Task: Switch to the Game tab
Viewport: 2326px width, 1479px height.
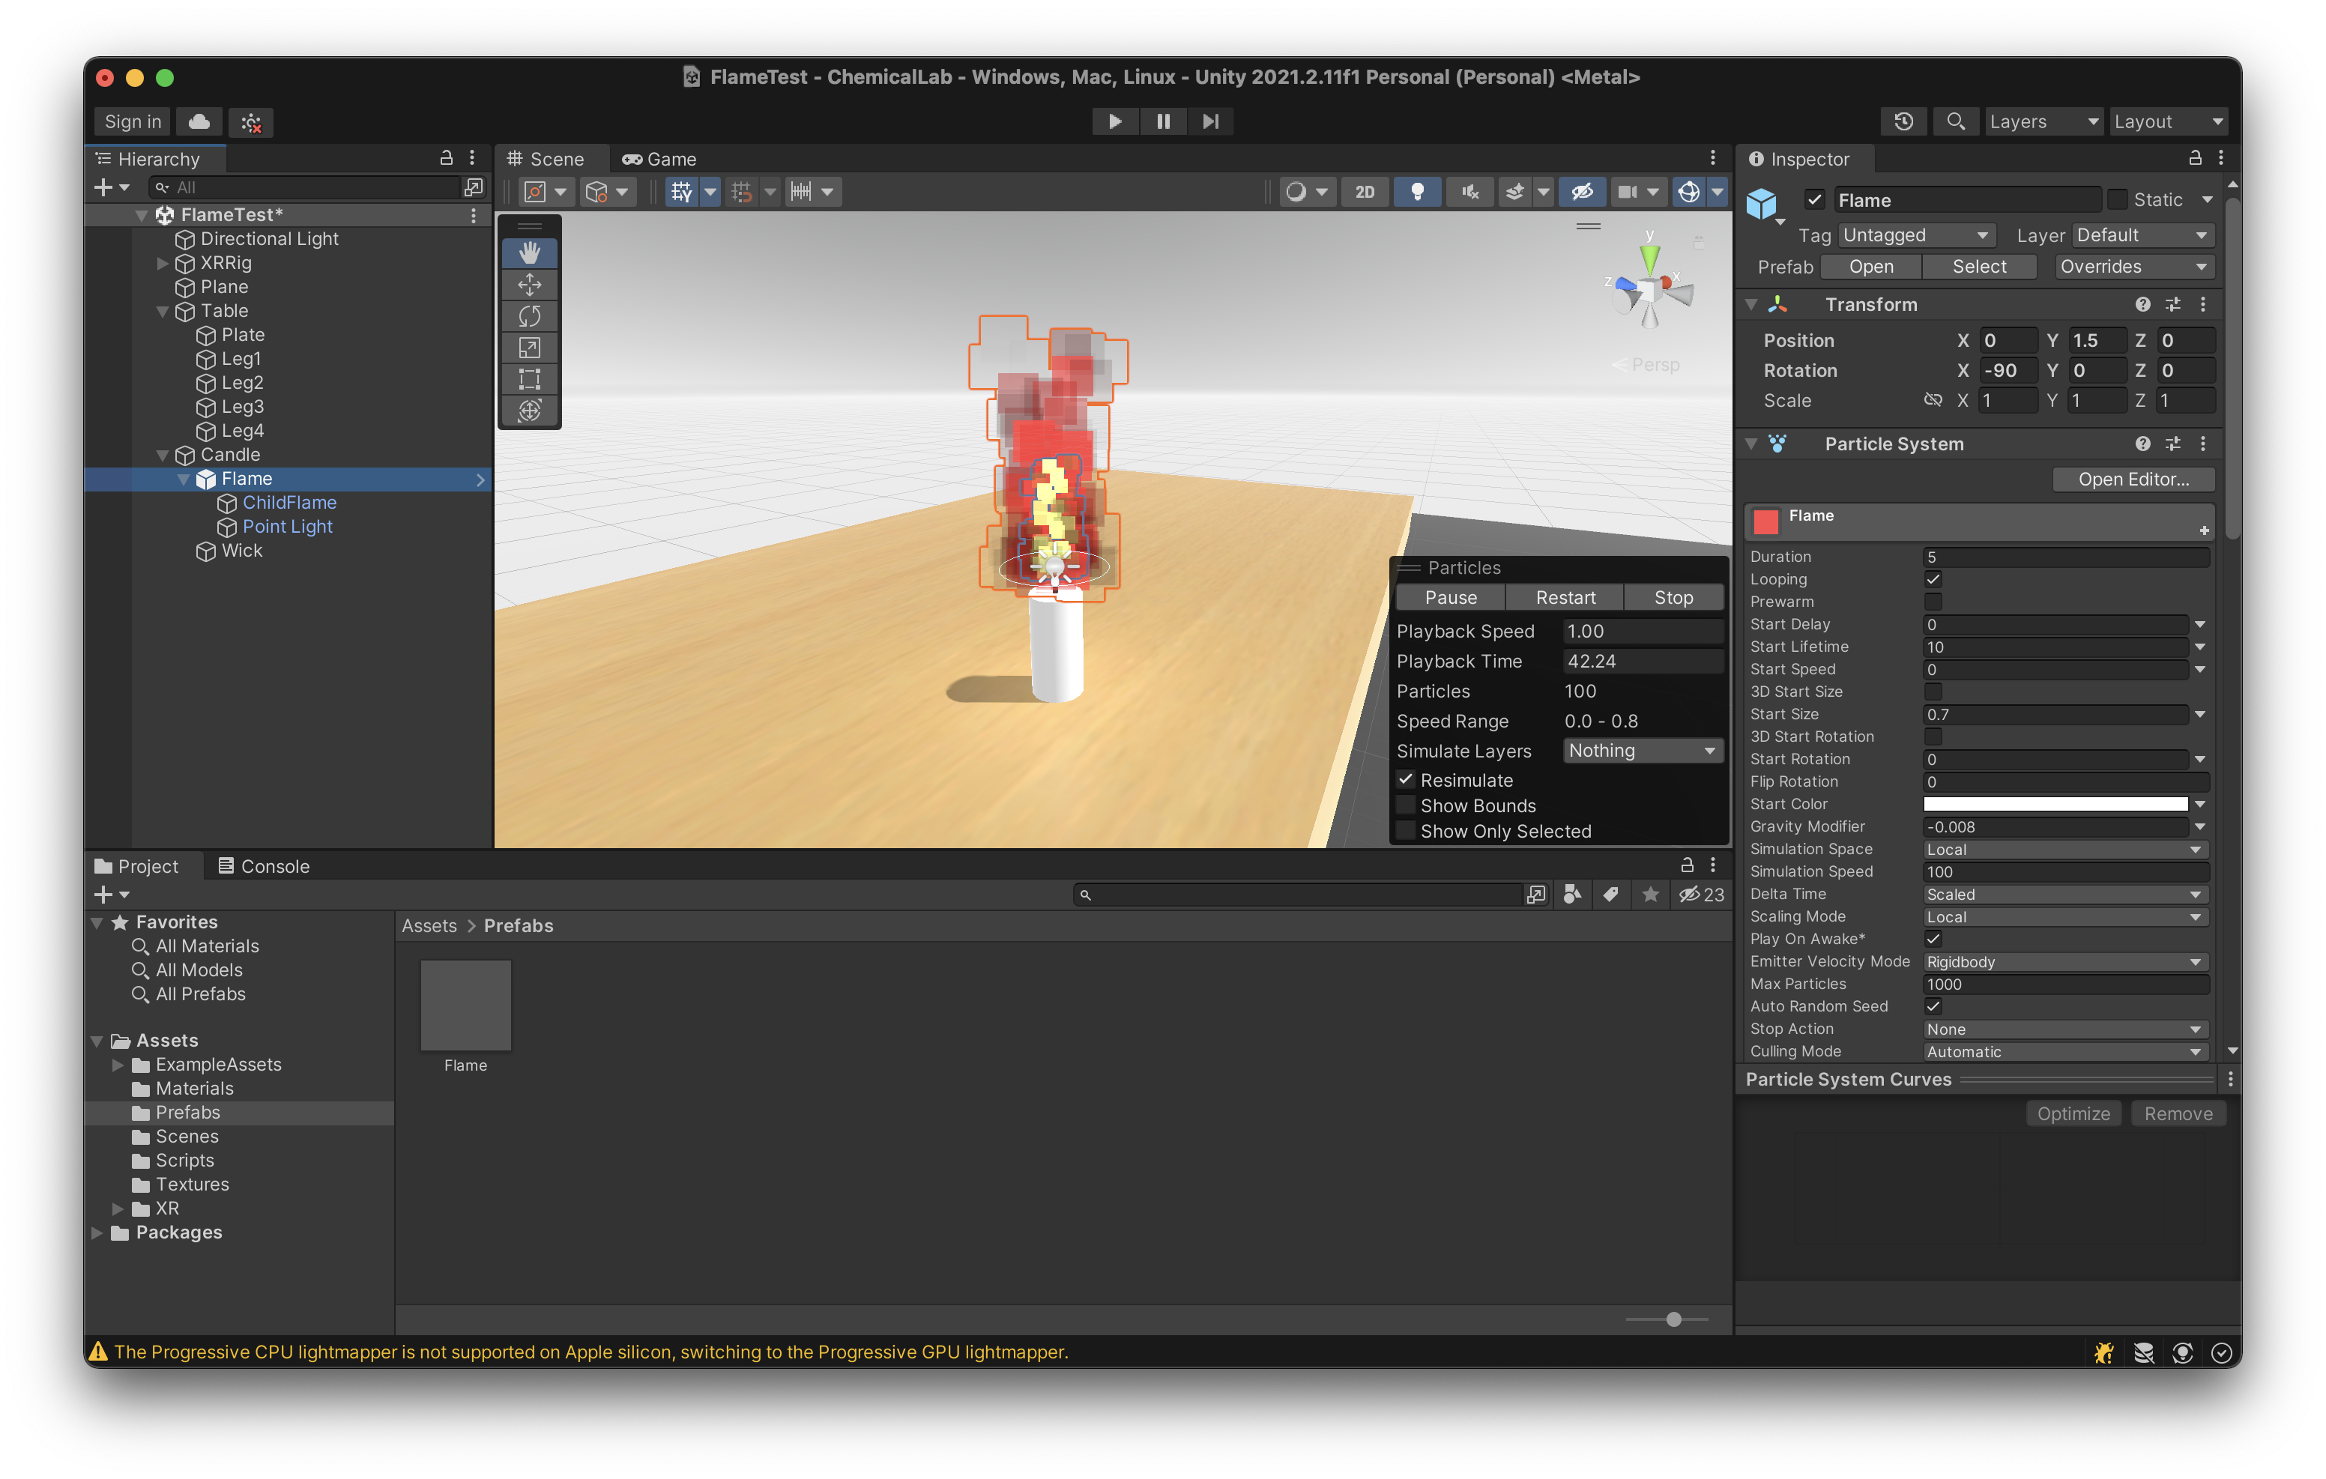Action: point(659,160)
